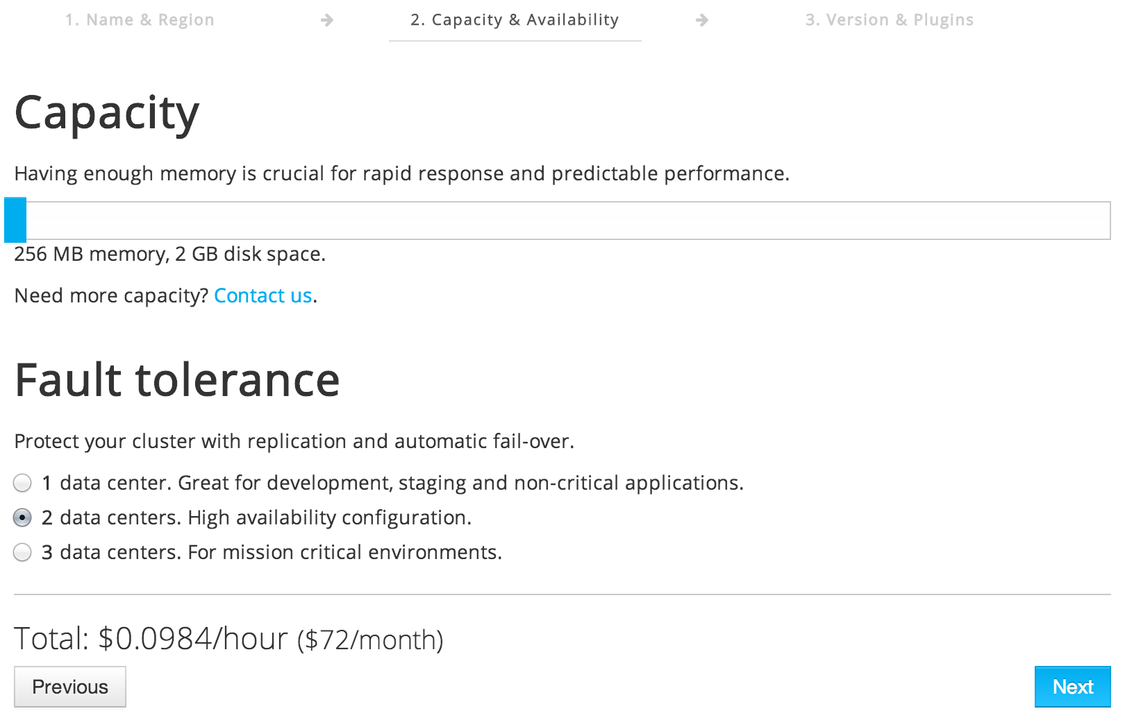The image size is (1125, 720).
Task: Select the 2 data centers high availability option
Action: (x=22, y=517)
